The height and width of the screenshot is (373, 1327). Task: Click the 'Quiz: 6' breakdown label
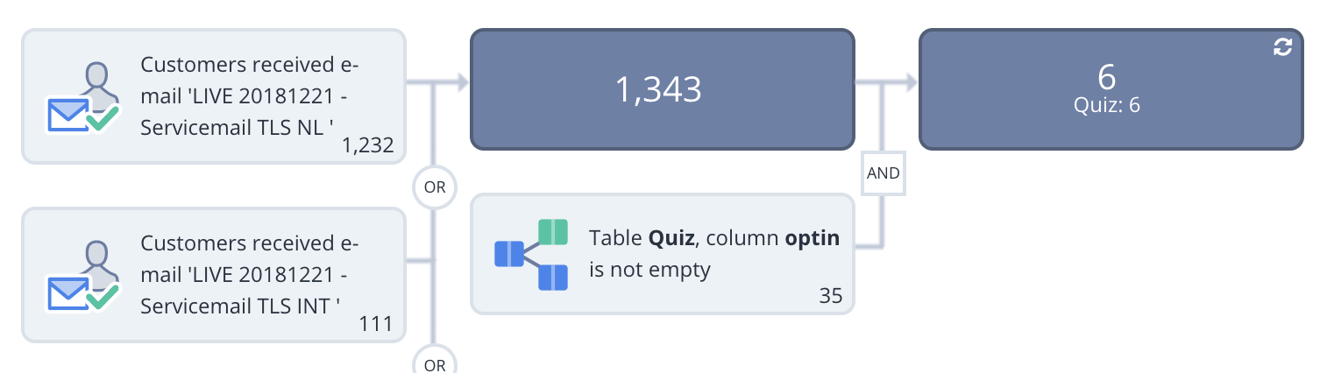click(1106, 105)
